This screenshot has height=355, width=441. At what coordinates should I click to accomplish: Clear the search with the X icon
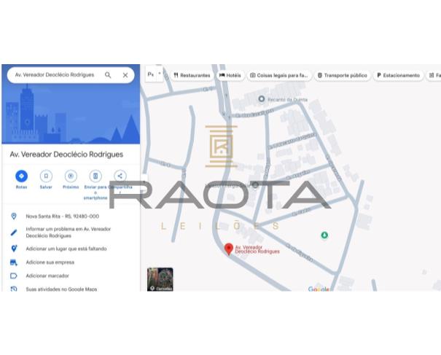click(125, 75)
